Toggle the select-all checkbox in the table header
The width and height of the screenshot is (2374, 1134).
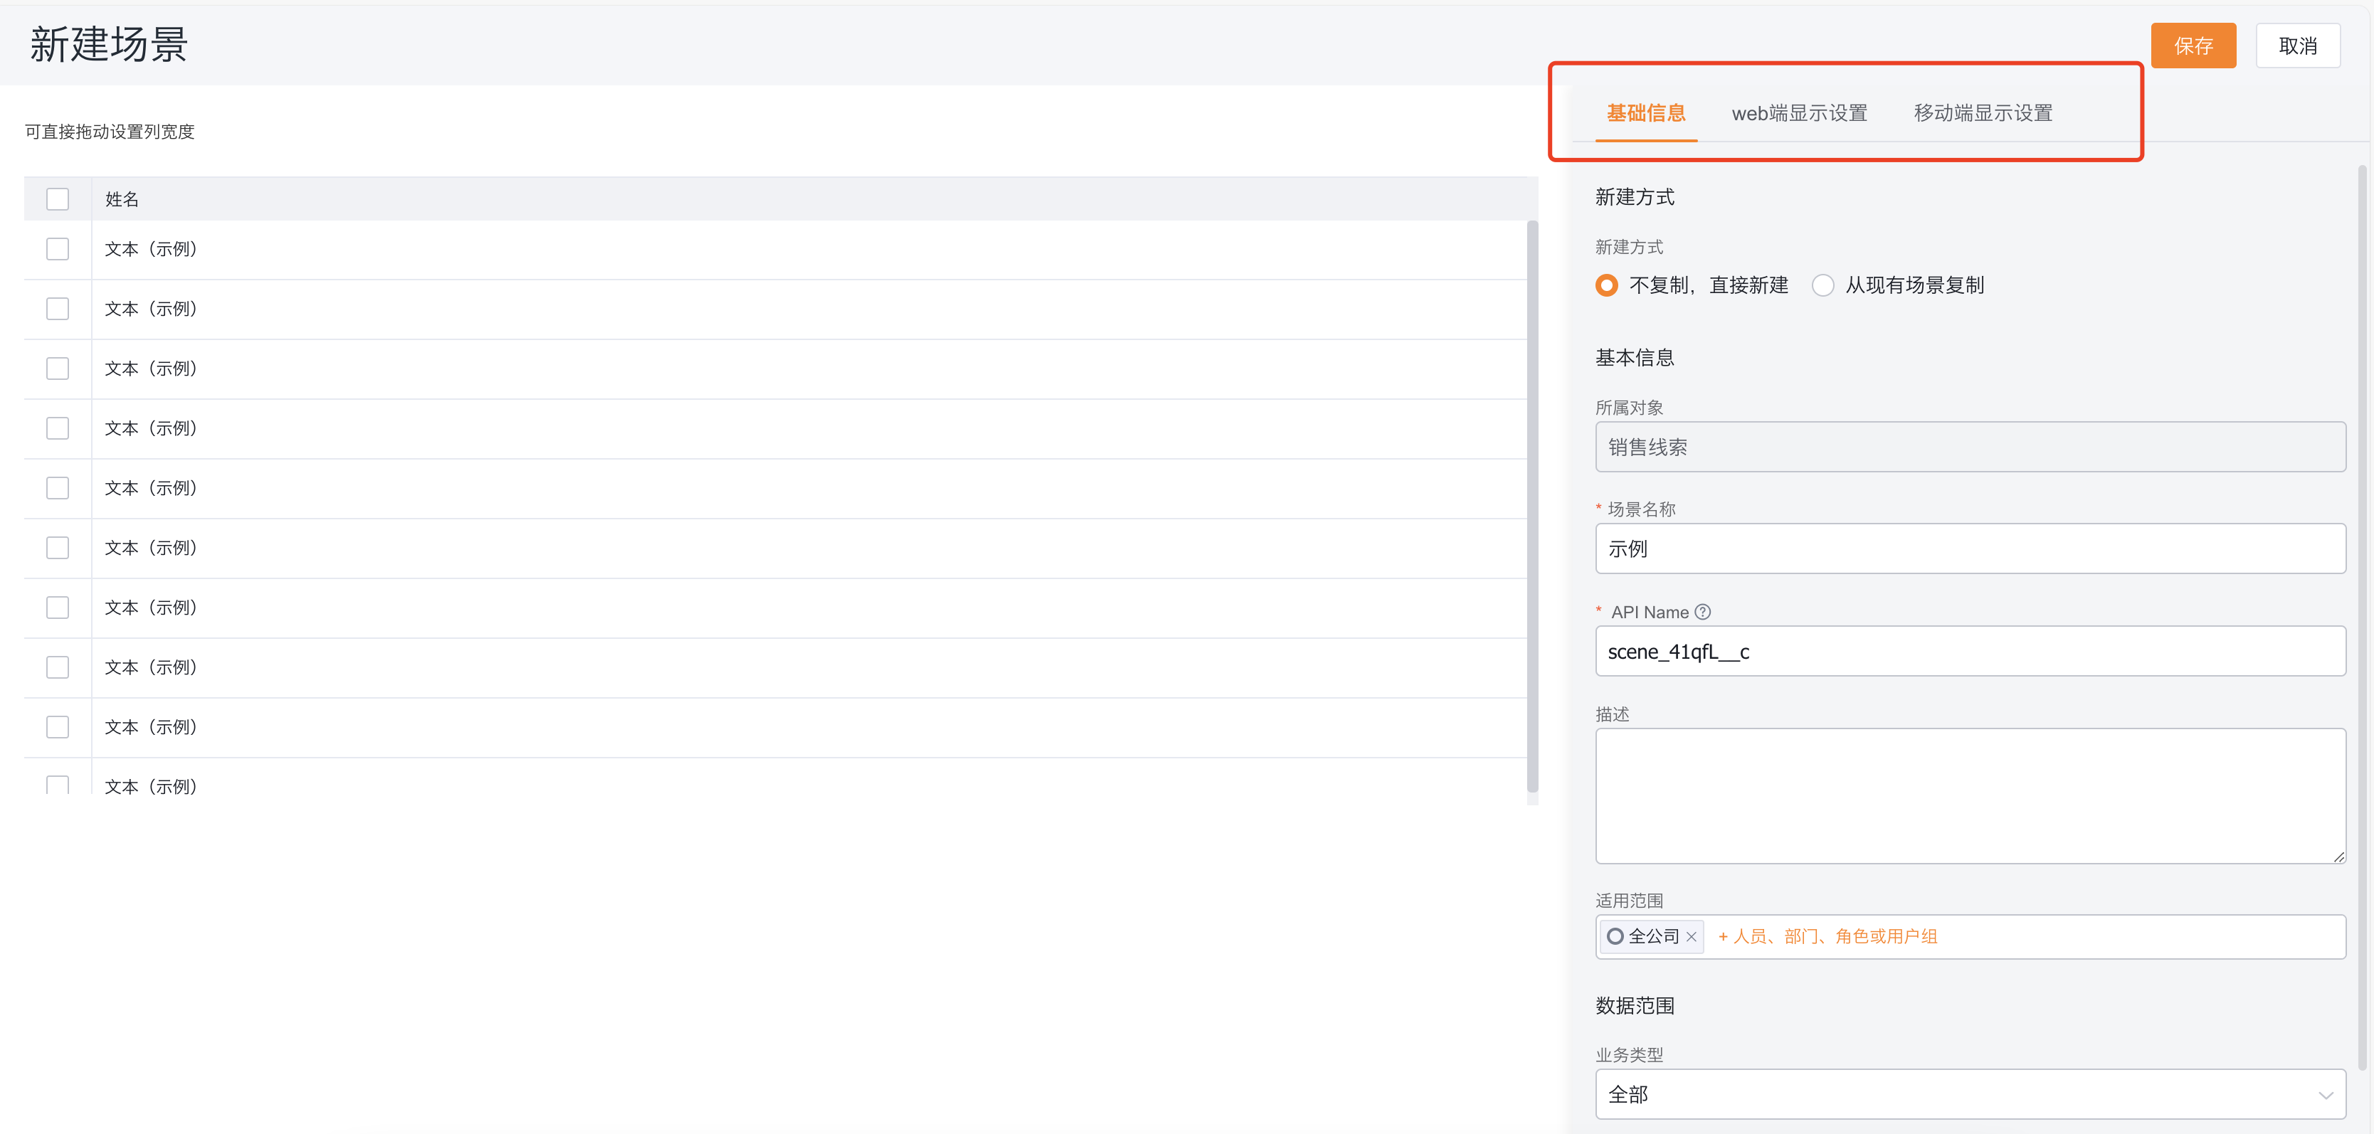tap(58, 198)
